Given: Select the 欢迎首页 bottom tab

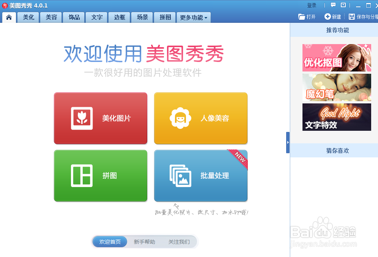Looking at the screenshot, I should 110,242.
